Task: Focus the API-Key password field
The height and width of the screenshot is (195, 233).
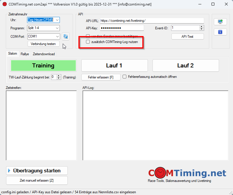Action: pos(122,28)
